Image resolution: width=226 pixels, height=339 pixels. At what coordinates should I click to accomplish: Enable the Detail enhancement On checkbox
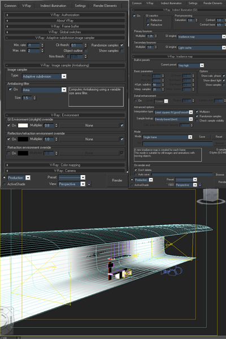tap(136, 101)
